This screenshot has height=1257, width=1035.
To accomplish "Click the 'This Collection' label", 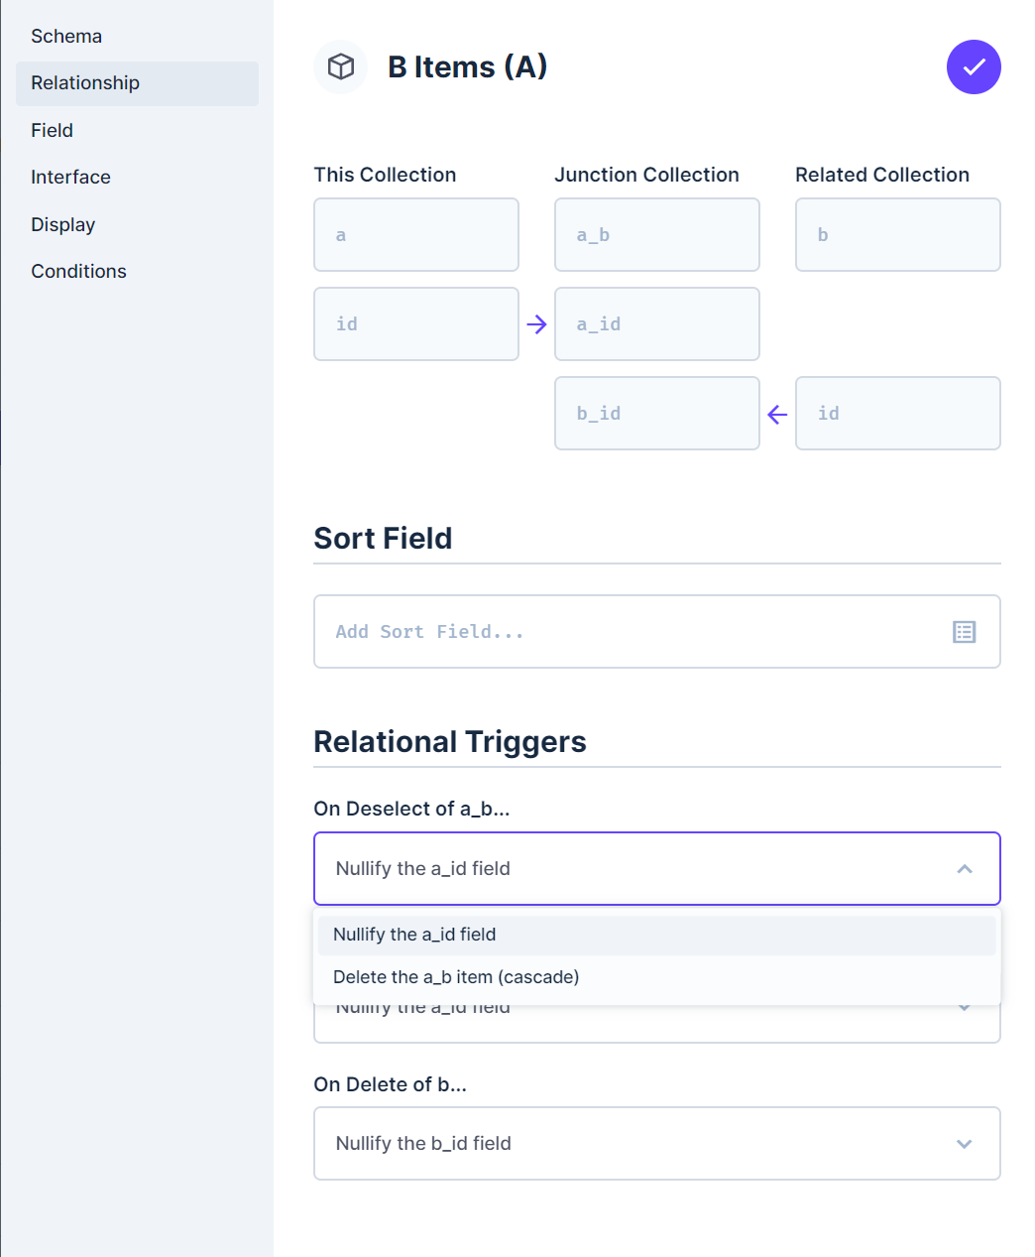I will 385,175.
